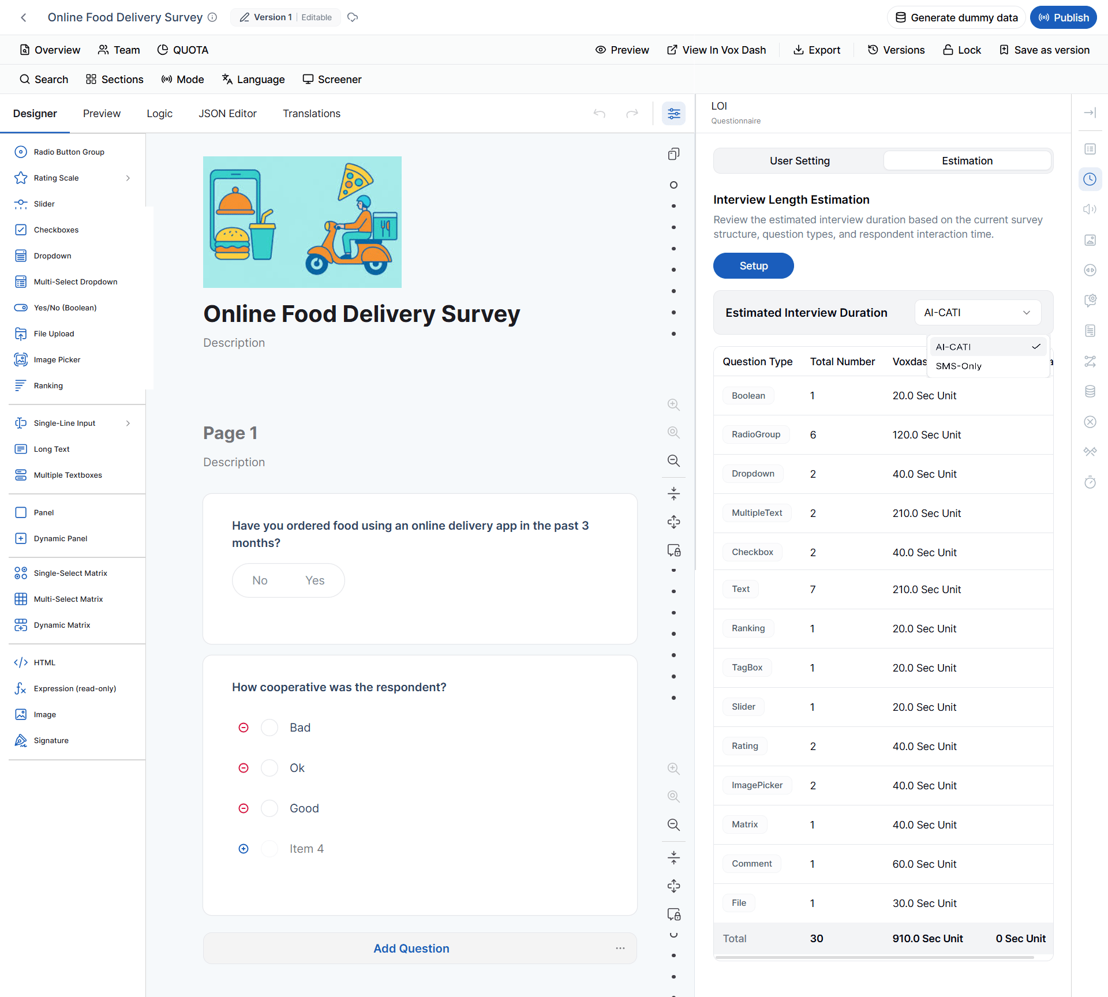This screenshot has width=1108, height=997.
Task: Expand the Rating Scale submenu
Action: pos(128,178)
